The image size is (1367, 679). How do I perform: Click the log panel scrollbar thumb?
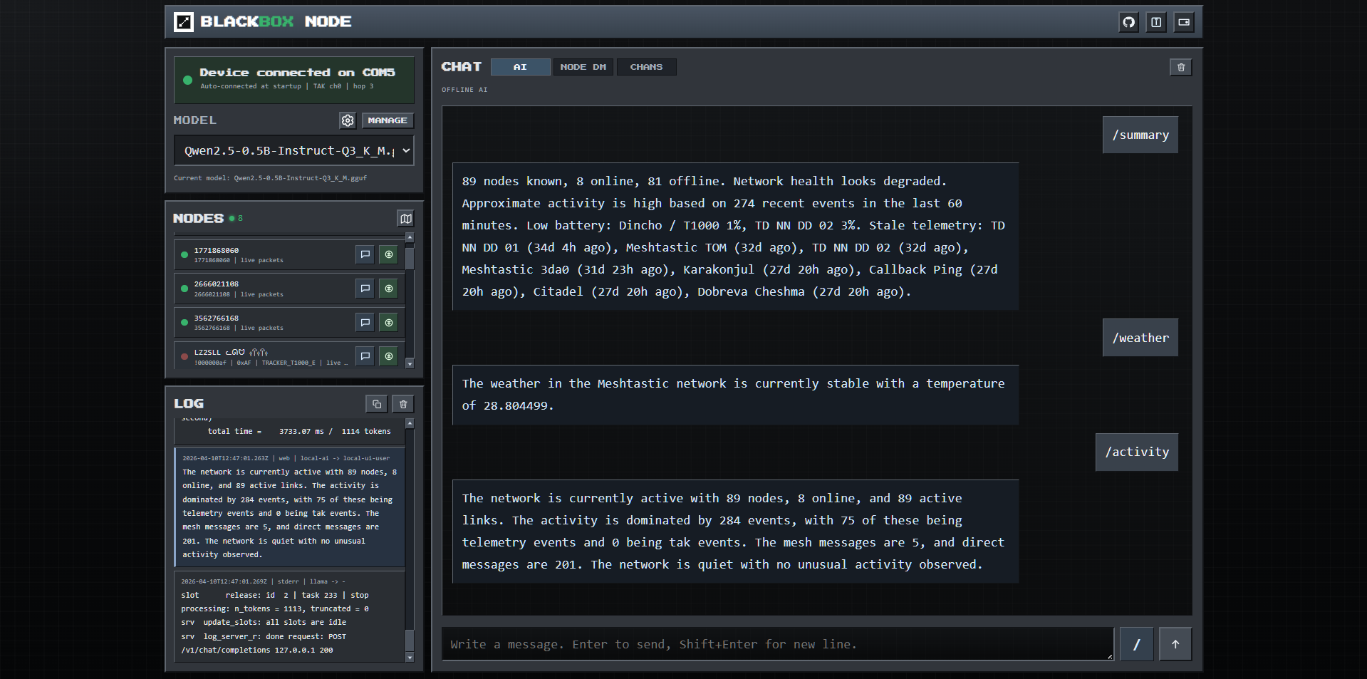pyautogui.click(x=410, y=640)
